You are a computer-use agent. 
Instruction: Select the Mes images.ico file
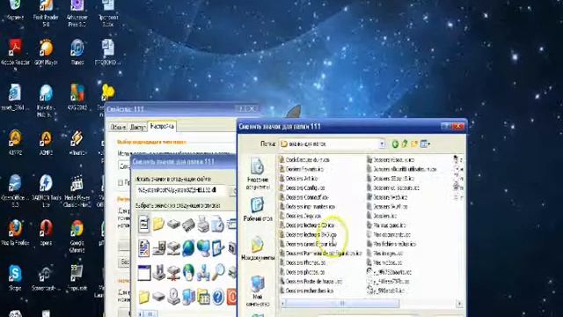[x=384, y=254]
